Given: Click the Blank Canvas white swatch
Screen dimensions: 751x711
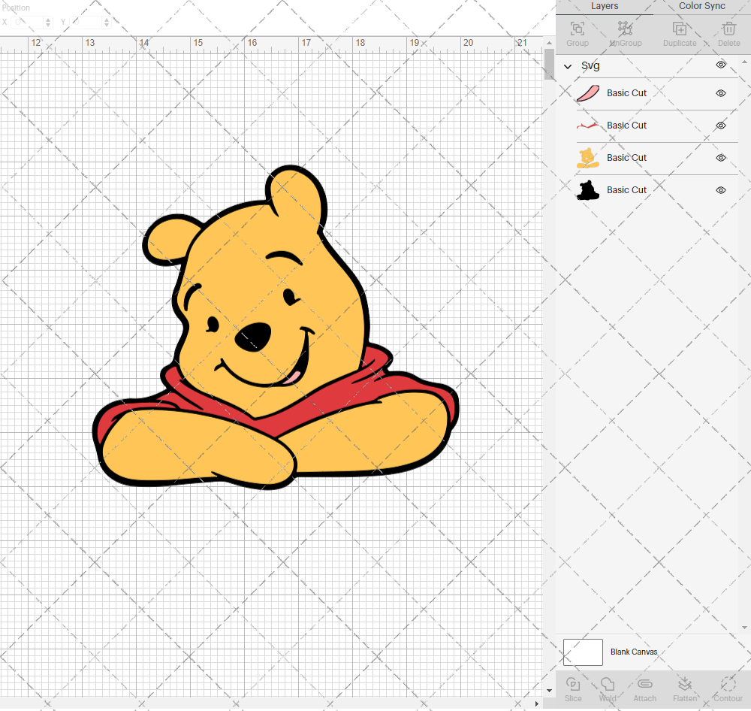Looking at the screenshot, I should (583, 652).
